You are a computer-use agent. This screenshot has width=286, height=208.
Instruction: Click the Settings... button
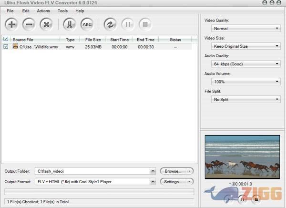173,182
